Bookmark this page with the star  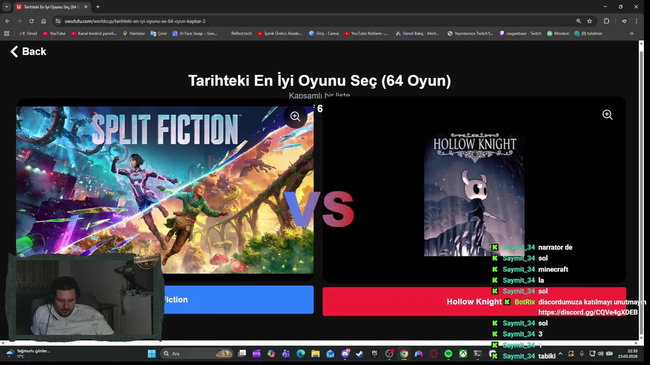(x=590, y=21)
